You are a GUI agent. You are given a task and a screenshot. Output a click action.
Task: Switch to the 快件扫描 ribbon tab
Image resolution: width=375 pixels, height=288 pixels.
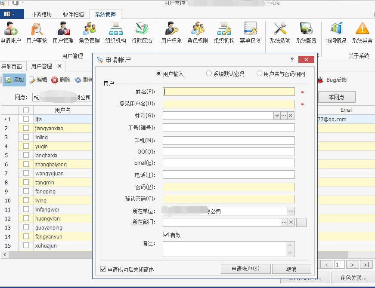click(74, 15)
